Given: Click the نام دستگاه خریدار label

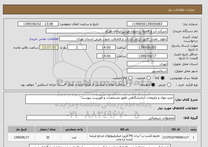Looking at the screenshot, I should tap(185, 31).
